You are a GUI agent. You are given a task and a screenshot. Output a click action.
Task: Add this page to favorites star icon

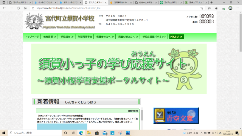point(202,8)
